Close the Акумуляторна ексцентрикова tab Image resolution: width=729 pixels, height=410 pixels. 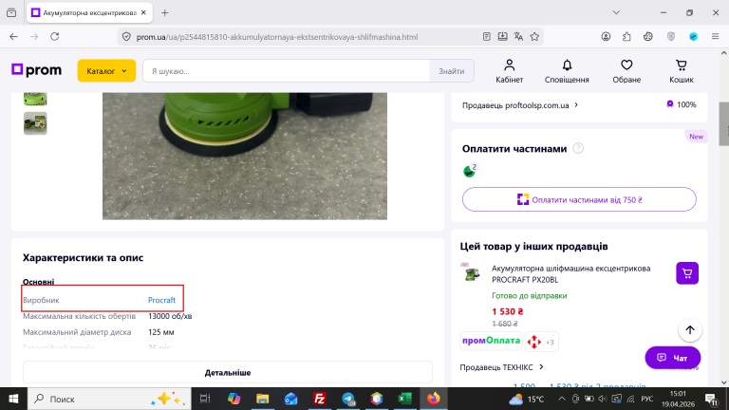coord(143,13)
